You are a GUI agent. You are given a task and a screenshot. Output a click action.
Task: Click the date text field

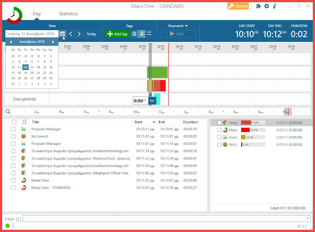[x=32, y=33]
